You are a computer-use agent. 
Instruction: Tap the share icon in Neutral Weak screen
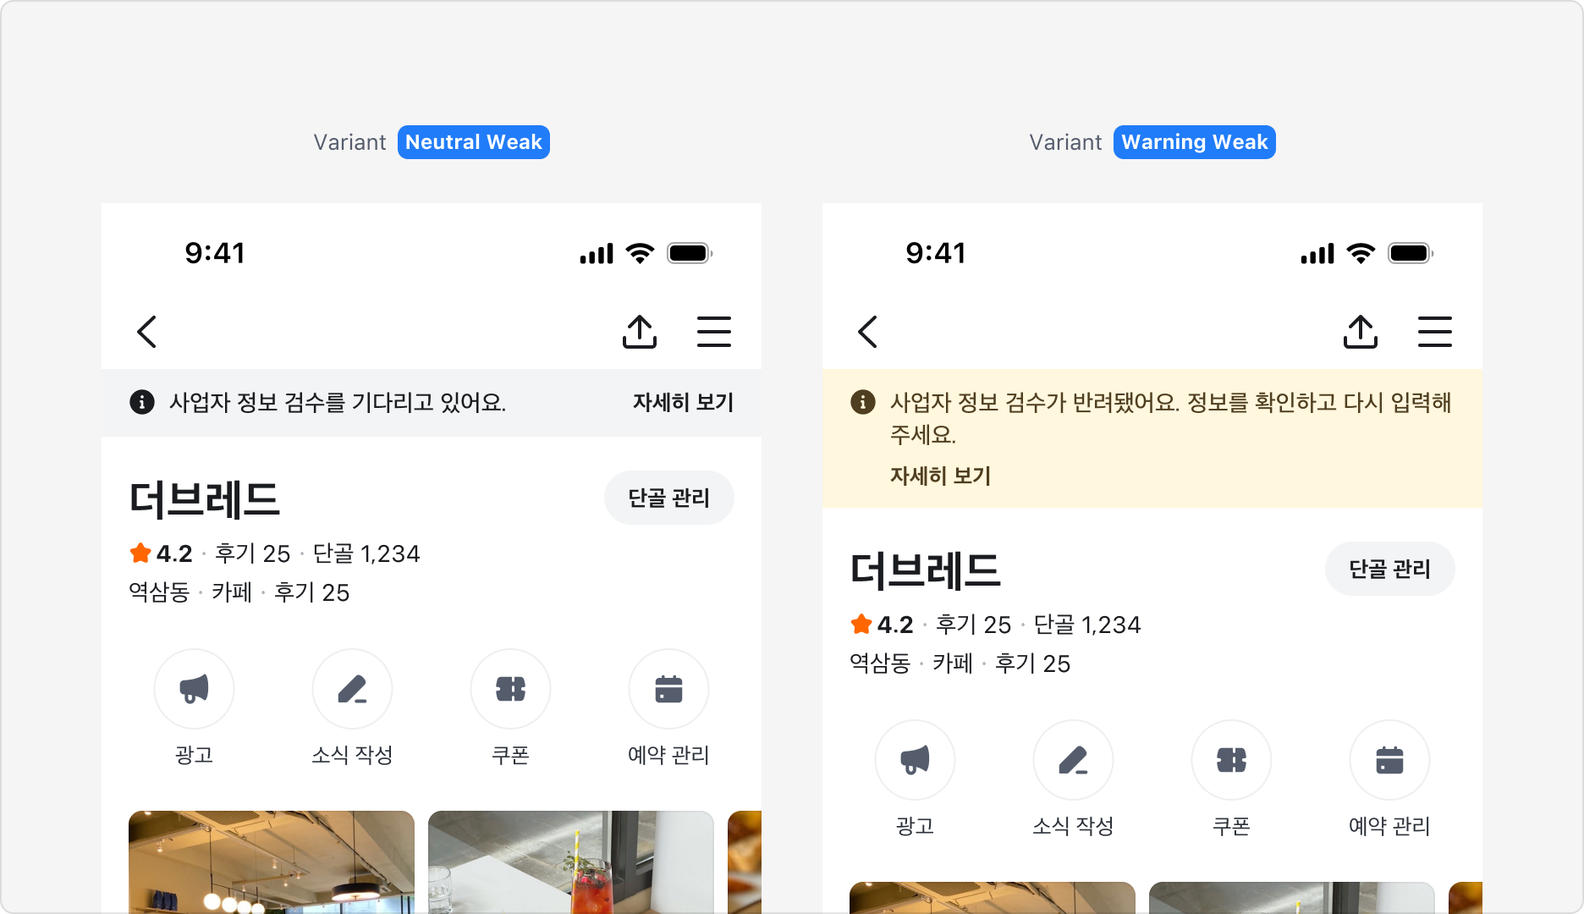tap(641, 331)
